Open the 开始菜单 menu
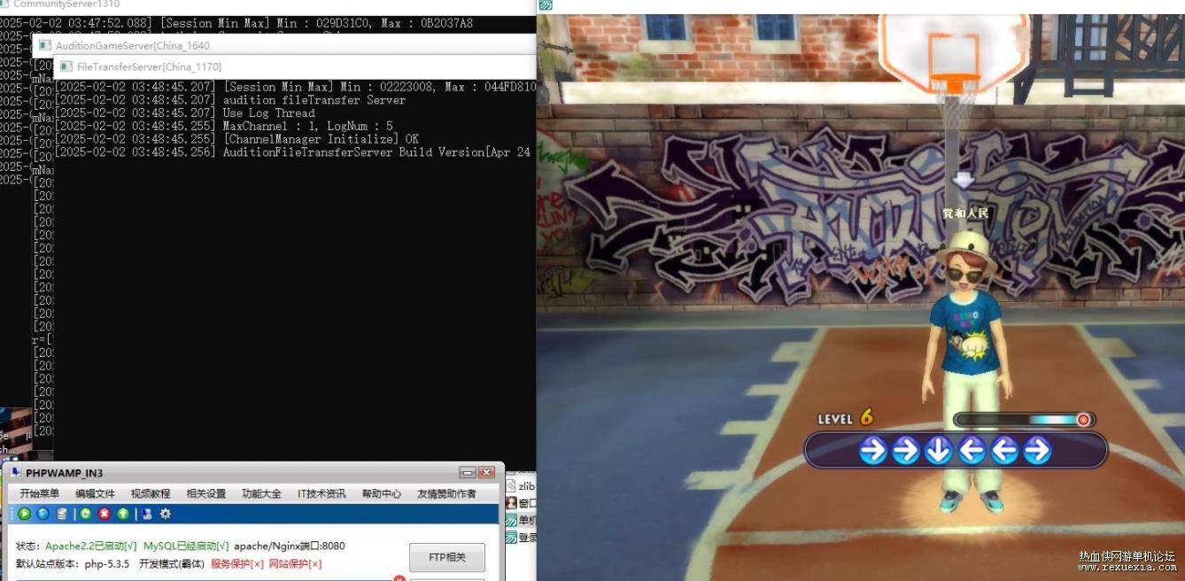 pyautogui.click(x=40, y=493)
